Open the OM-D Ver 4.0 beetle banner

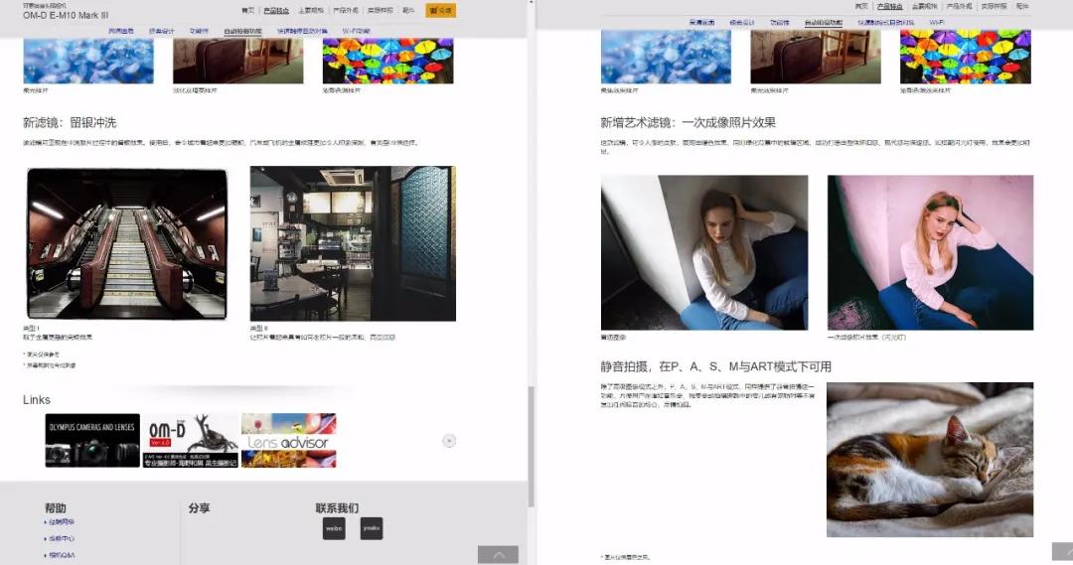[190, 441]
